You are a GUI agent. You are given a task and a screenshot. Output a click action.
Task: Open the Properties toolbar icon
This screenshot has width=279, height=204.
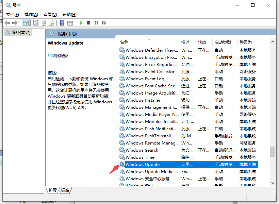pyautogui.click(x=36, y=23)
